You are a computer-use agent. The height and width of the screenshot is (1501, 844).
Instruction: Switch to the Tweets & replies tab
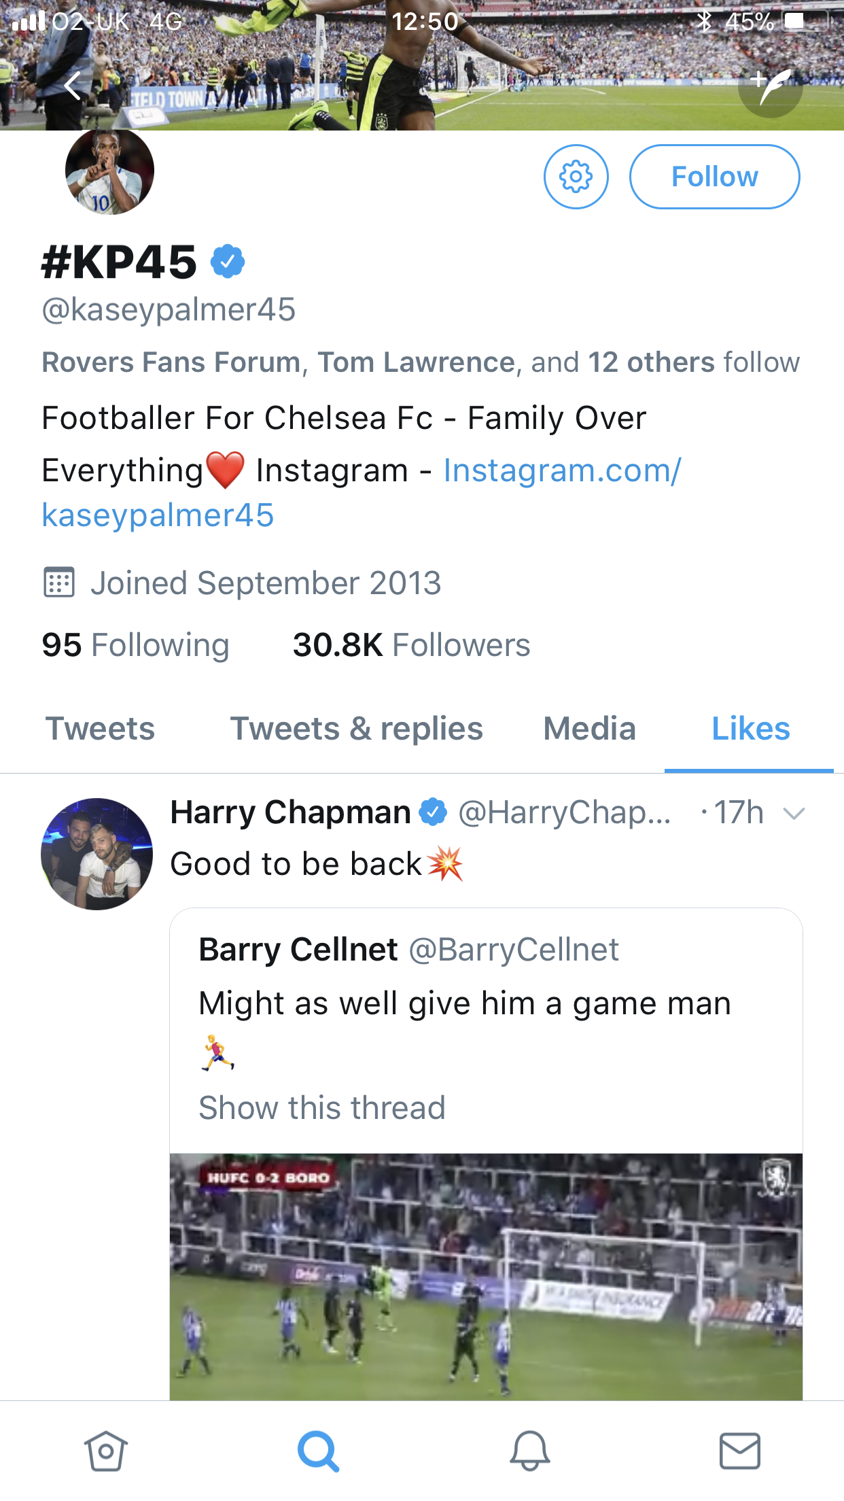[356, 729]
